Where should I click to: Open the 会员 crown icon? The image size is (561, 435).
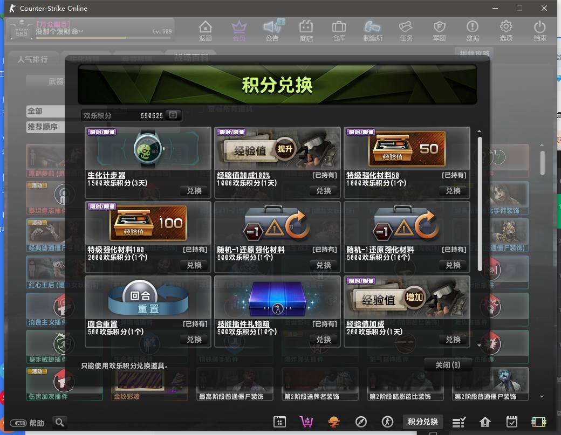tap(239, 30)
